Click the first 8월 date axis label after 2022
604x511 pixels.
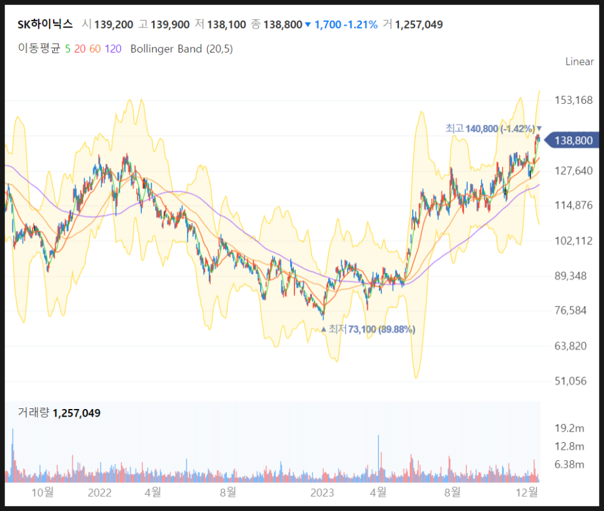pos(228,492)
